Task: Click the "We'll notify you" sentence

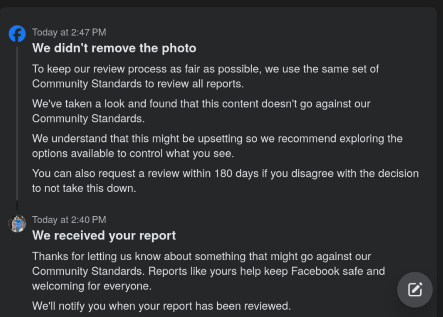Action: [x=161, y=306]
